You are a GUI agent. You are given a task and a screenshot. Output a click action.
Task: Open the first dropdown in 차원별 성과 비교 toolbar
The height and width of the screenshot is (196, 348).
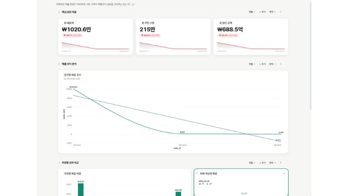click(252, 162)
